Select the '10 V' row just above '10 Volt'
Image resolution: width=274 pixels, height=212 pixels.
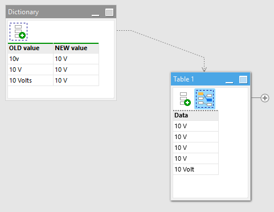pyautogui.click(x=195, y=158)
